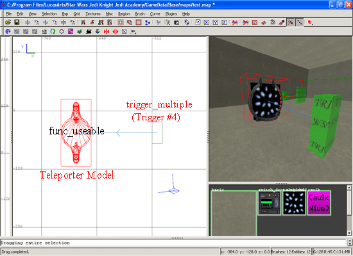
Task: Click the blue circular arrow plugin icon
Action: [x=8, y=31]
